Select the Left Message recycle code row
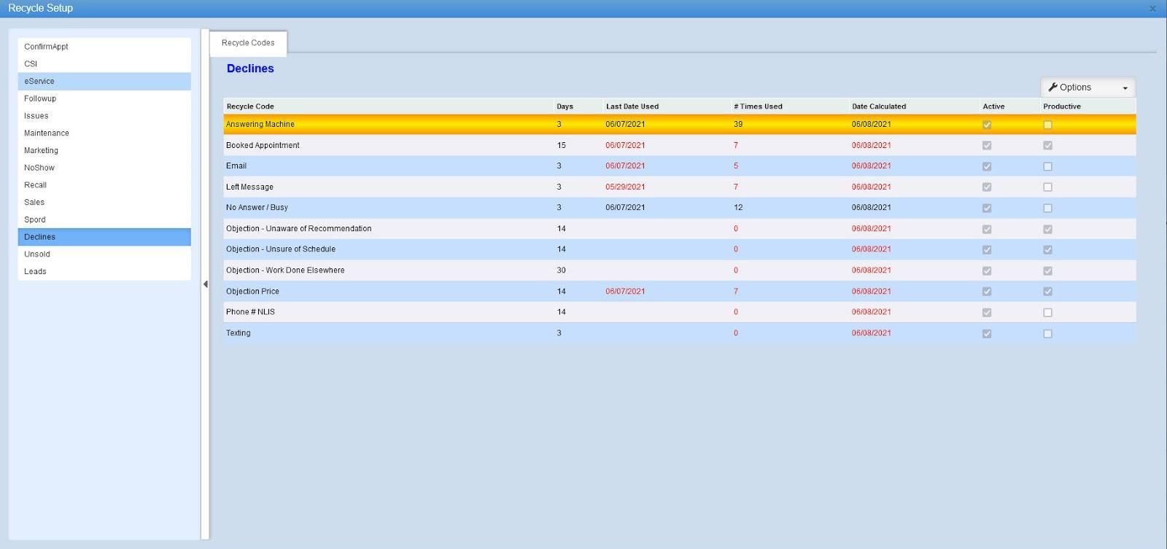This screenshot has height=549, width=1167. point(249,187)
